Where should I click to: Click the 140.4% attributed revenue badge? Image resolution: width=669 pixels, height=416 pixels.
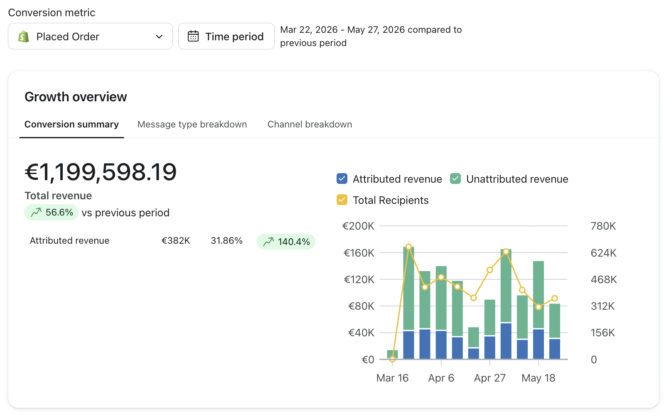286,241
